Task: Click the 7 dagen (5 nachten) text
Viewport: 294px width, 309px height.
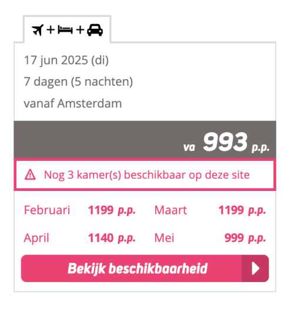Action: tap(78, 82)
